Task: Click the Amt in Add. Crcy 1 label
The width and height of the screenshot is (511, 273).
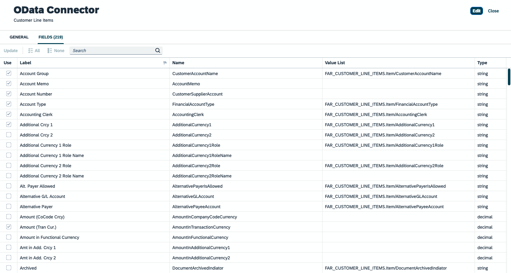Action: point(38,248)
